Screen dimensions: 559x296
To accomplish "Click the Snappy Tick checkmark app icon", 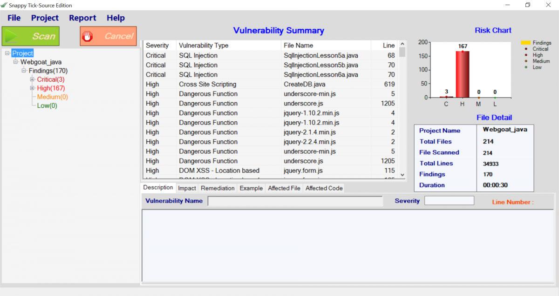I will coord(4,5).
